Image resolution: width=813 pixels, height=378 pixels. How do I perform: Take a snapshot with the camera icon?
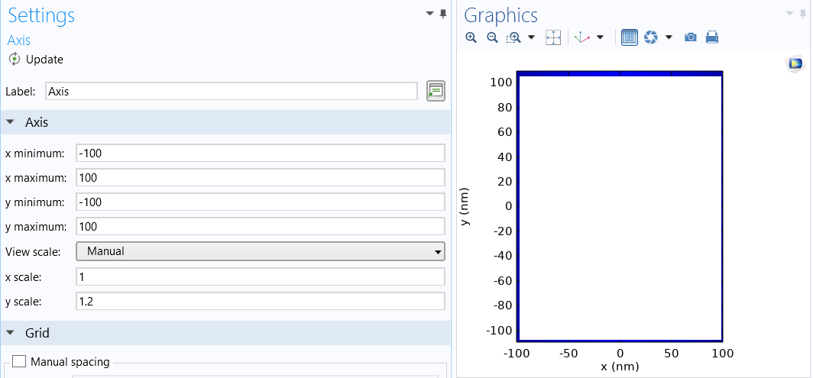click(691, 37)
